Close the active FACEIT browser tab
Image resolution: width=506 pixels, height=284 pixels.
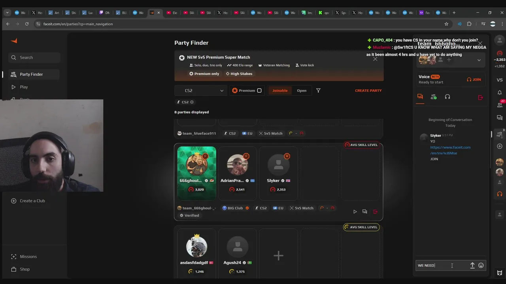coord(159,13)
